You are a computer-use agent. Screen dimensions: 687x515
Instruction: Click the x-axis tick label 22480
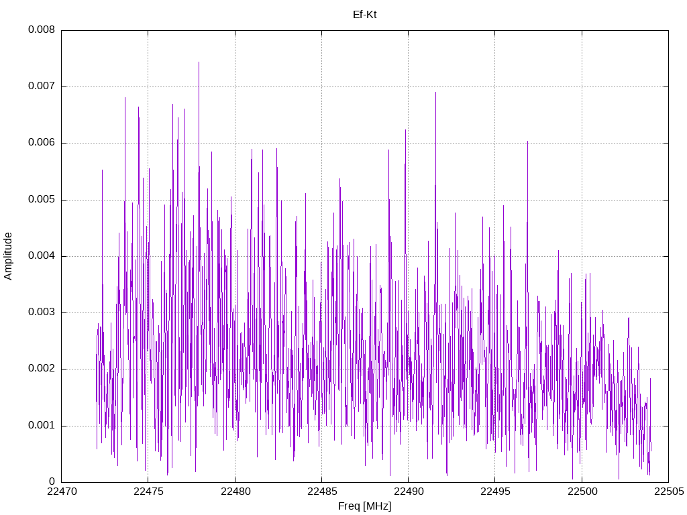[x=235, y=492]
